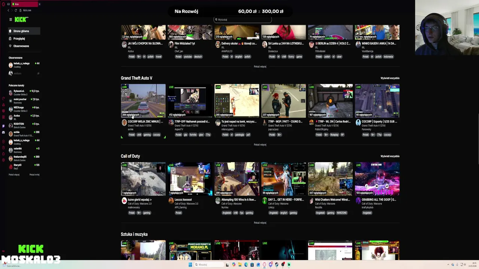
Task: Click the Kick search field
Action: click(242, 19)
